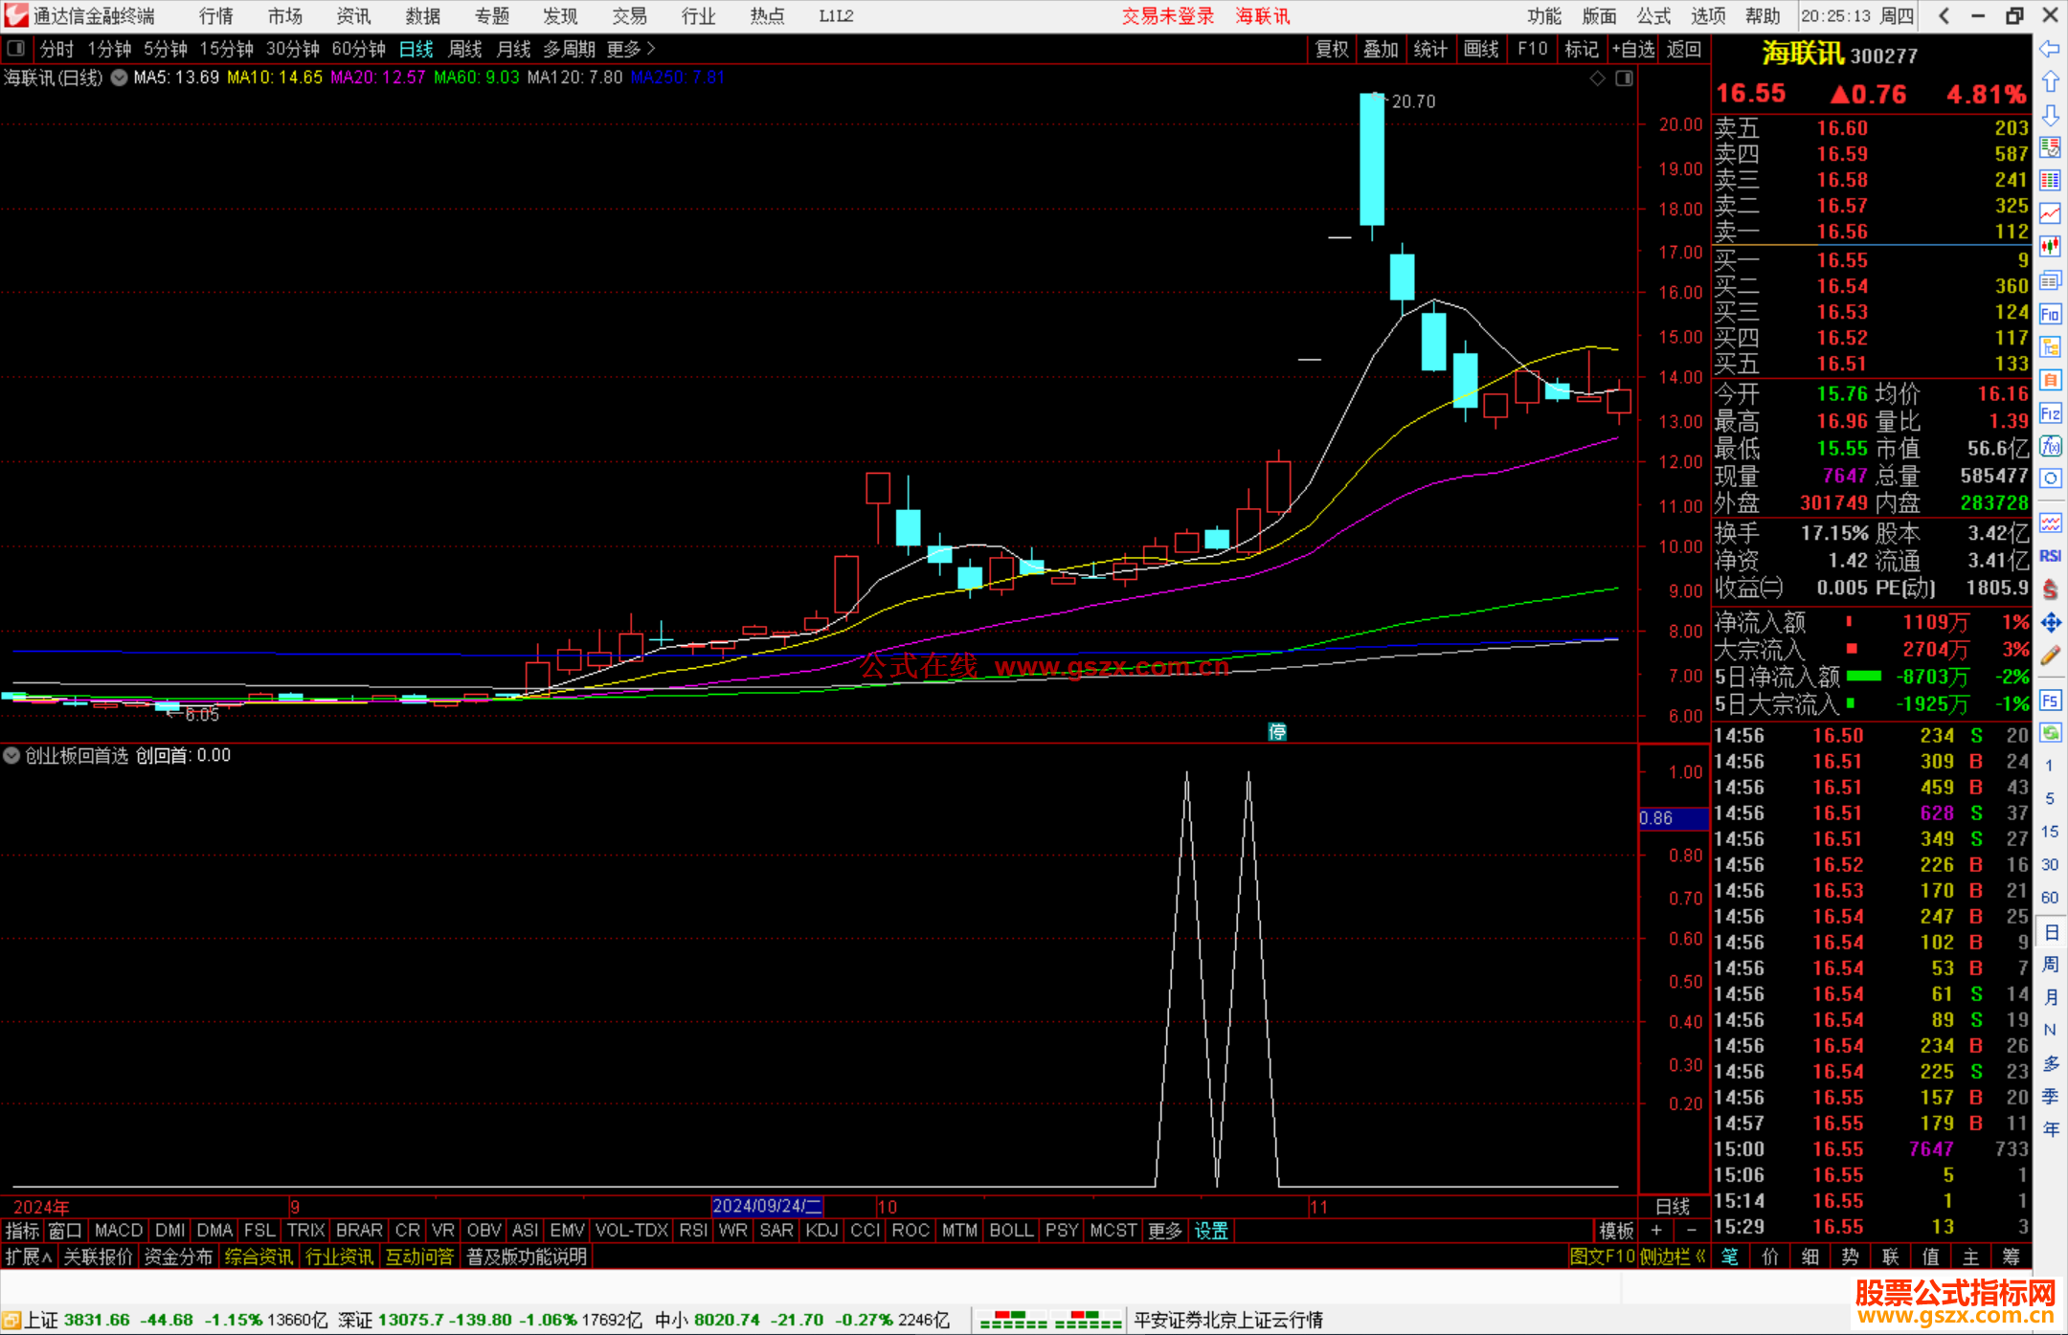Expand the 扩展 panel at bottom left
This screenshot has height=1335, width=2068.
[x=29, y=1257]
